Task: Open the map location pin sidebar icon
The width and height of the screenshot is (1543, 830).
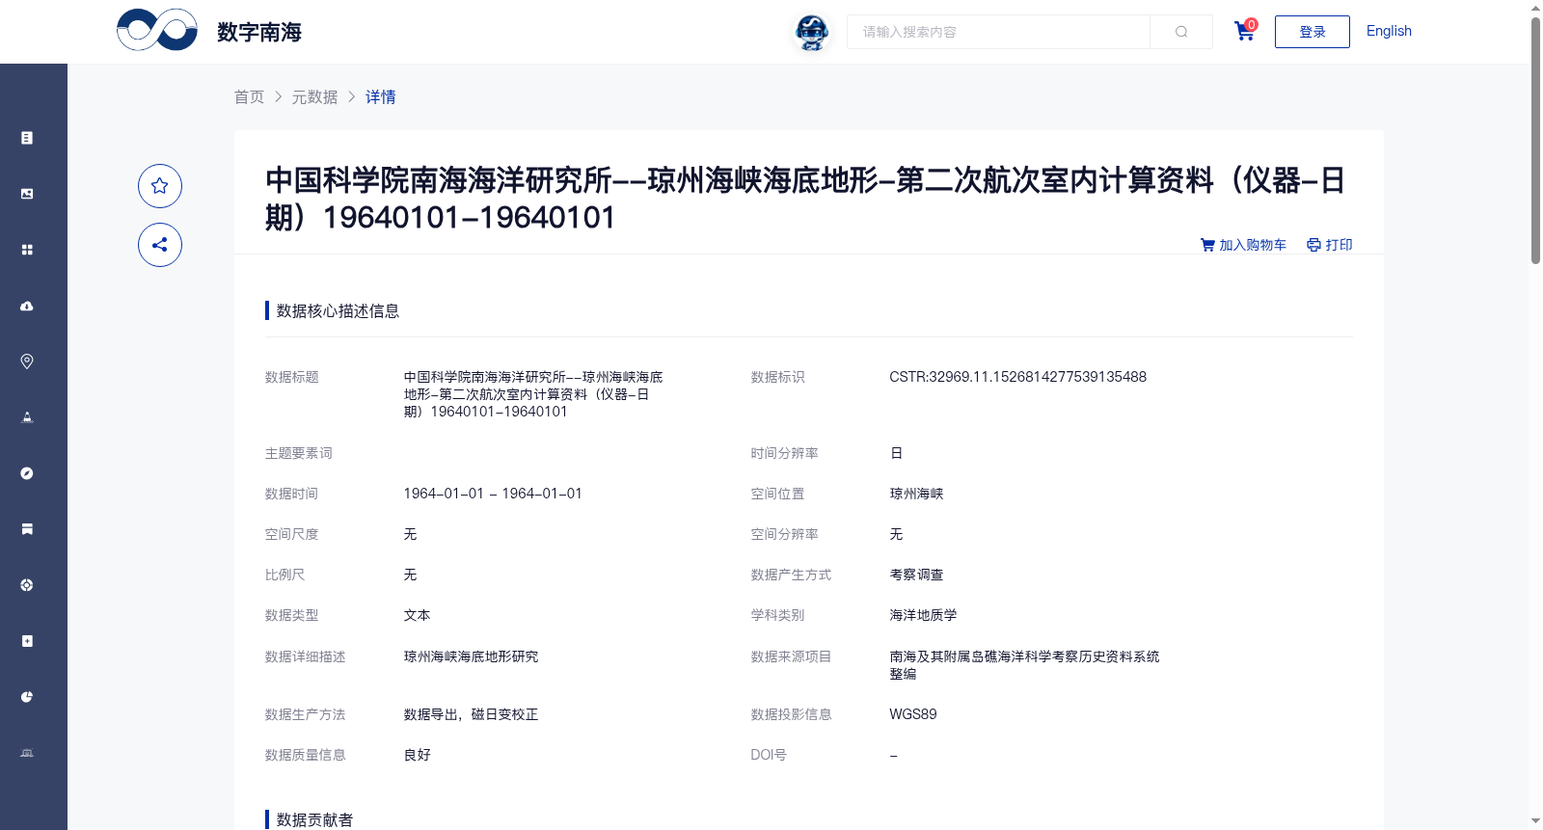Action: point(27,361)
